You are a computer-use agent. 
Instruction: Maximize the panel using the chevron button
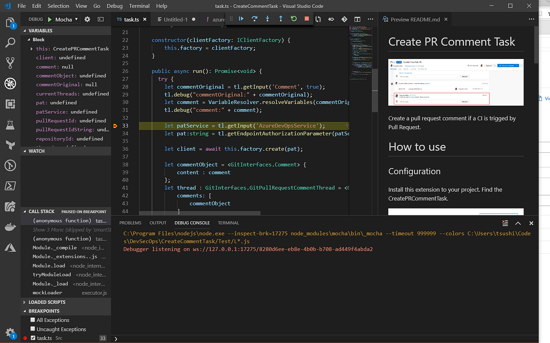tap(518, 223)
